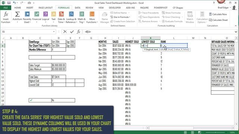Save the workbook from quick access toolbar
This screenshot has width=239, height=134.
click(9, 3)
